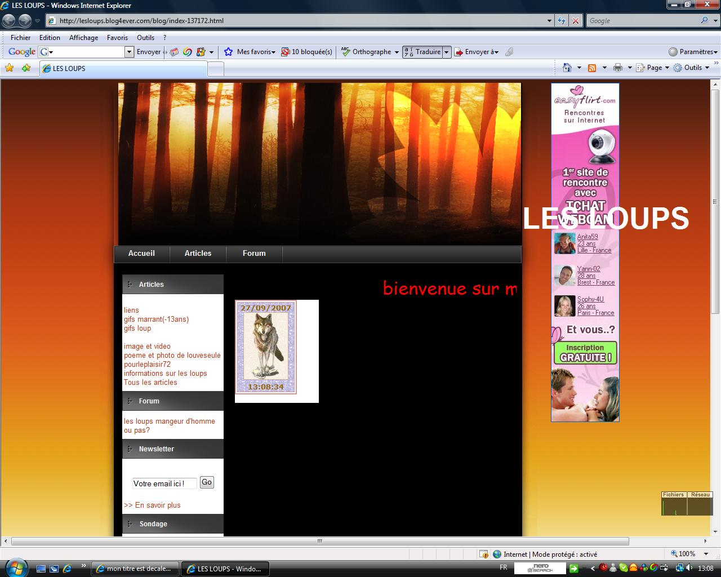
Task: Toggle the 10 bloquée(s) popup blocker
Action: [307, 52]
